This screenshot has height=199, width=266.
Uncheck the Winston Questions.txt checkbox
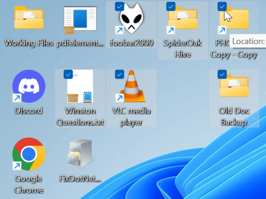pos(68,75)
